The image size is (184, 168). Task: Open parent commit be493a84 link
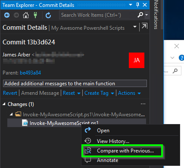click(x=30, y=73)
